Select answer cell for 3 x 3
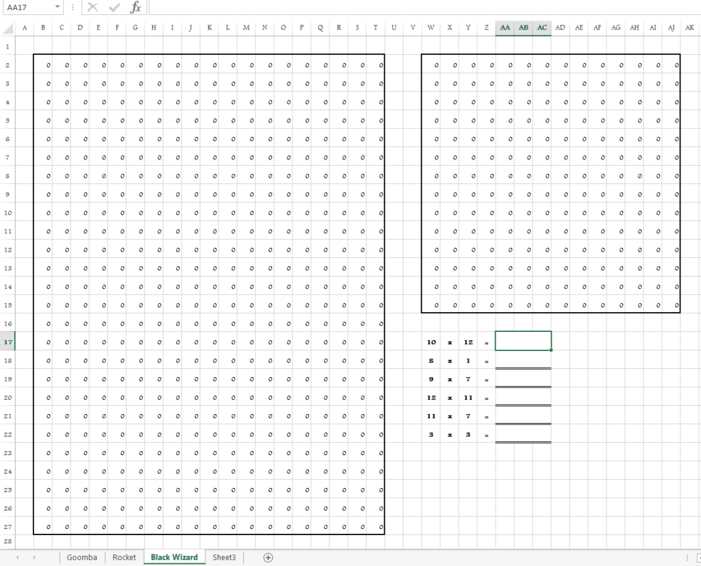 (523, 434)
